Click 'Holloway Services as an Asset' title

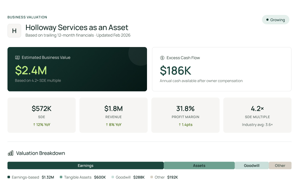(x=77, y=28)
